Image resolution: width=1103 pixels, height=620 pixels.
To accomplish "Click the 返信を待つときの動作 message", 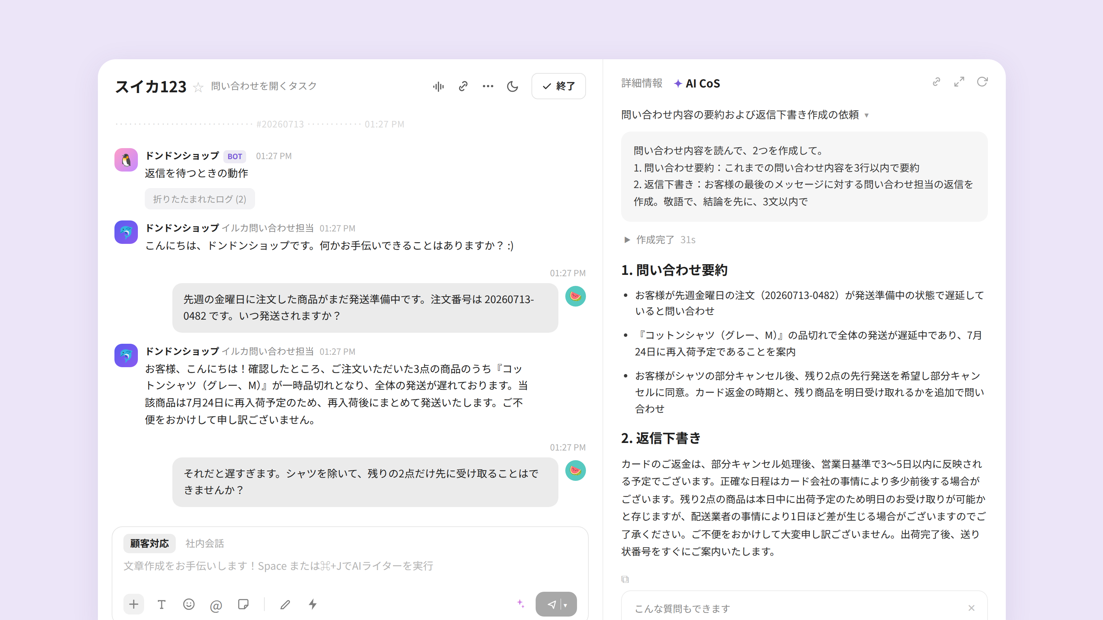I will coord(196,173).
